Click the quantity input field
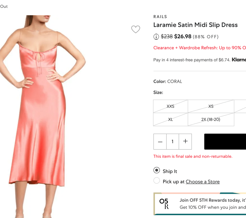The image size is (246, 218). (172, 142)
